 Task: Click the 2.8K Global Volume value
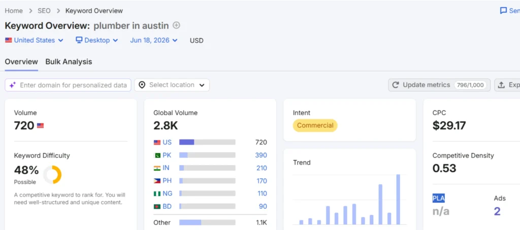166,126
